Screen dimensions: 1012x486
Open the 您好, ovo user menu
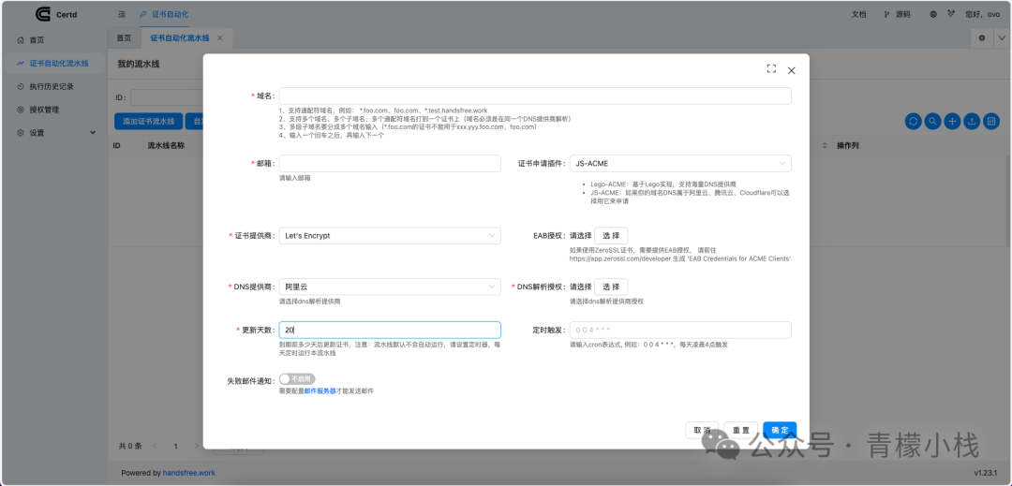pos(982,14)
